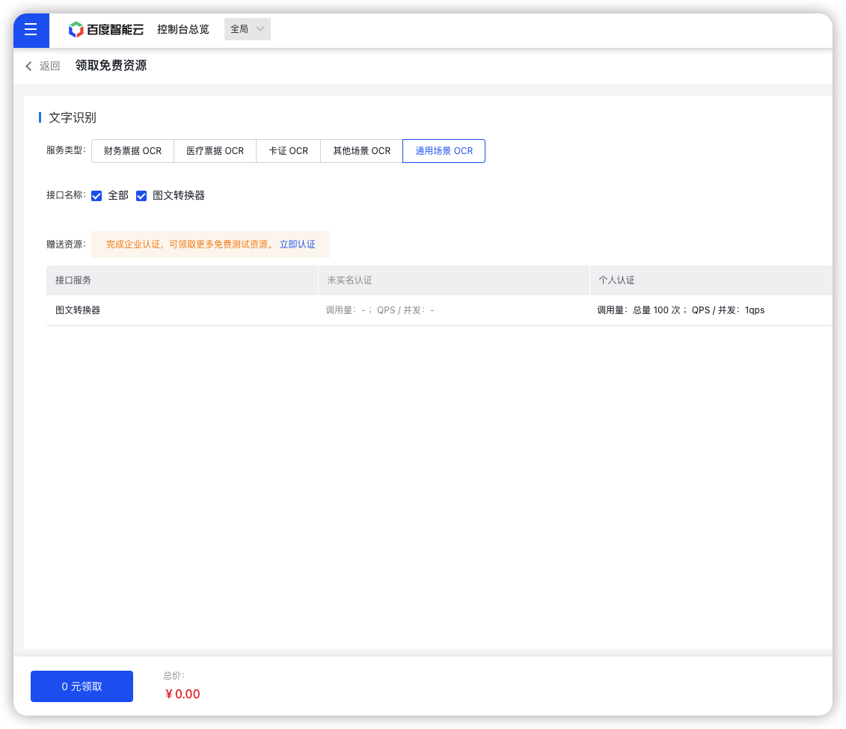This screenshot has width=846, height=729.
Task: Uncheck the 全部 checkbox
Action: tap(96, 196)
